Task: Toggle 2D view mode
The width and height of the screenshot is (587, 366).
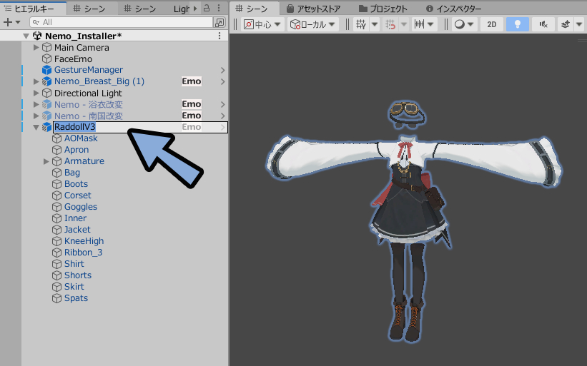Action: pyautogui.click(x=491, y=24)
